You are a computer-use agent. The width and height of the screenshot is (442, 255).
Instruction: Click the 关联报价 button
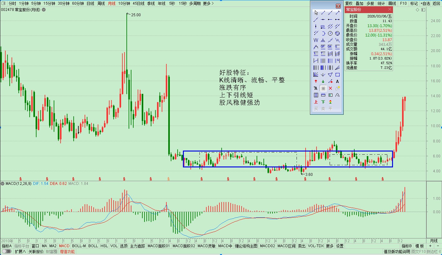click(36, 252)
